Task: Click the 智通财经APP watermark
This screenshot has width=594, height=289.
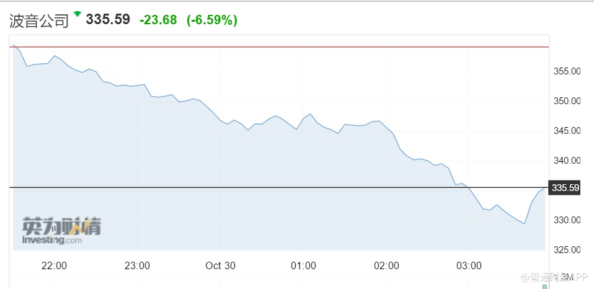Action: (554, 276)
